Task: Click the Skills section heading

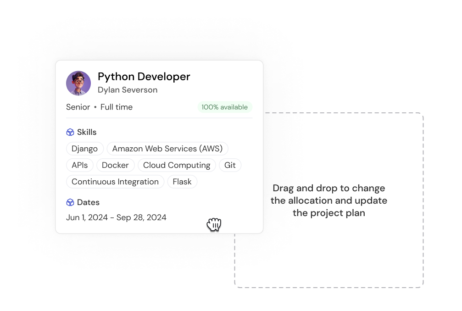Action: click(87, 132)
